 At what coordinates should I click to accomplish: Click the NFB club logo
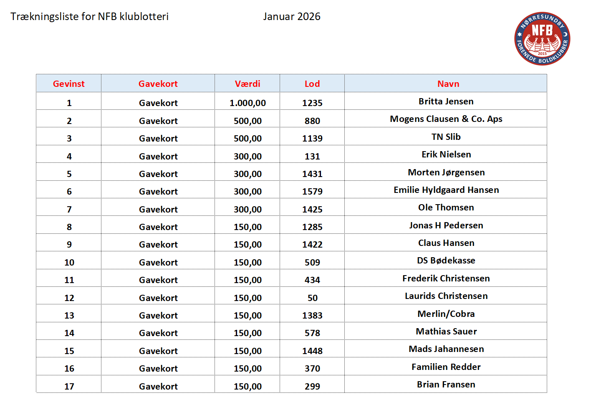pyautogui.click(x=542, y=38)
